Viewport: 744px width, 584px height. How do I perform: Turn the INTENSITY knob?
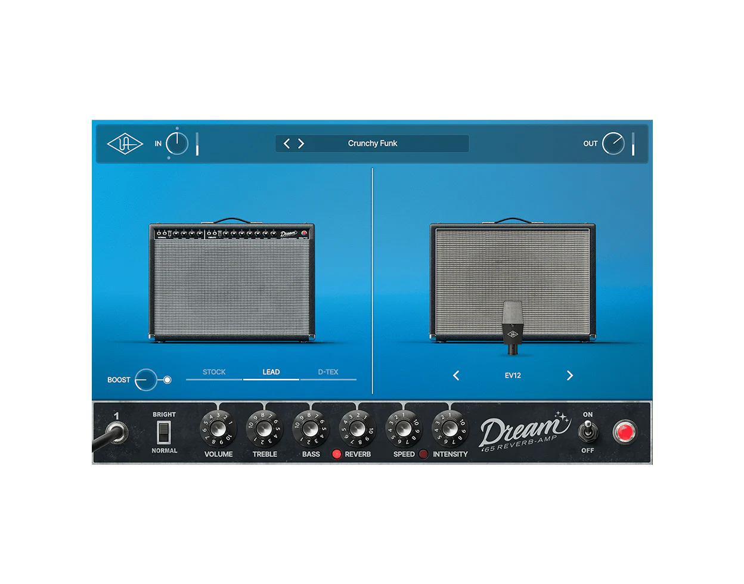(451, 428)
